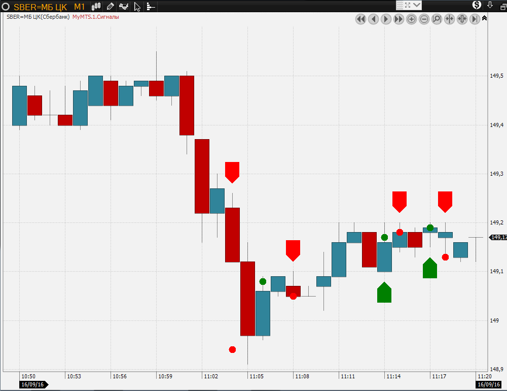The height and width of the screenshot is (391, 507).
Task: Expand the candle width spacing
Action: coord(462,19)
